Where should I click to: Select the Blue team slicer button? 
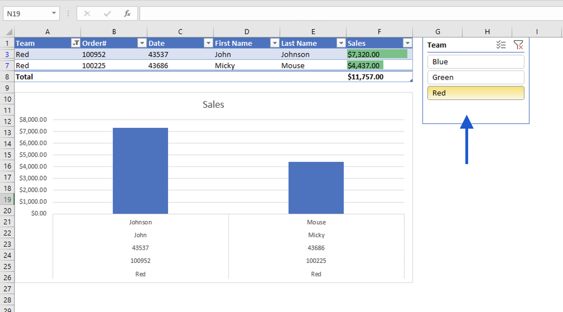476,61
